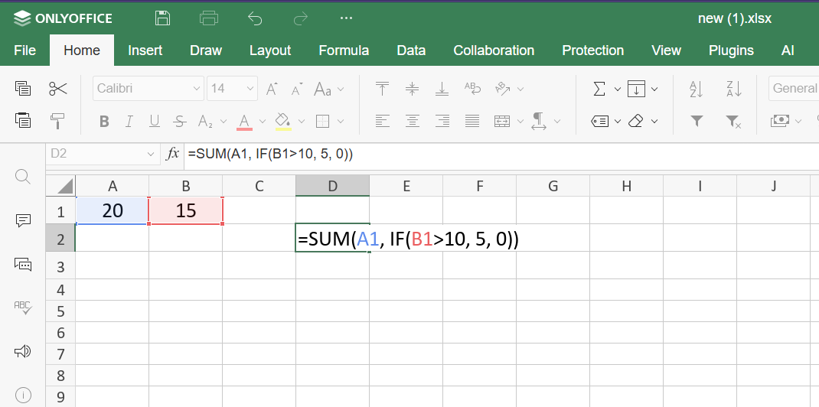Toggle strikethrough formatting
819x407 pixels.
pos(180,122)
